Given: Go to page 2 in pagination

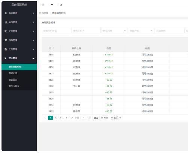Looking at the screenshot, I should [55, 118].
